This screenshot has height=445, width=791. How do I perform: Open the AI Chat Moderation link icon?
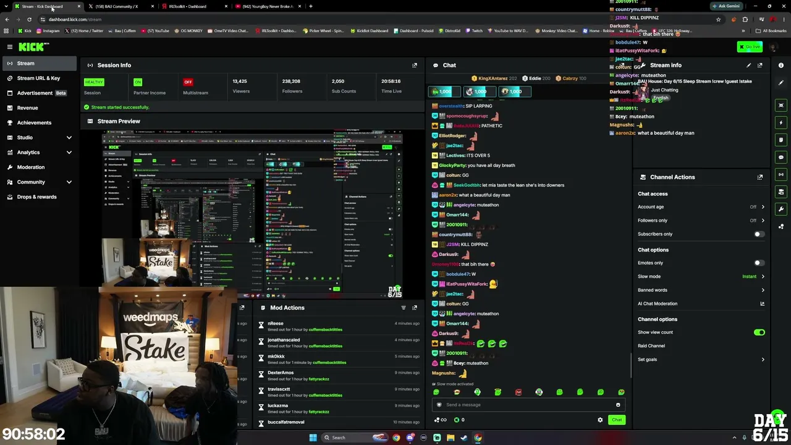click(762, 303)
